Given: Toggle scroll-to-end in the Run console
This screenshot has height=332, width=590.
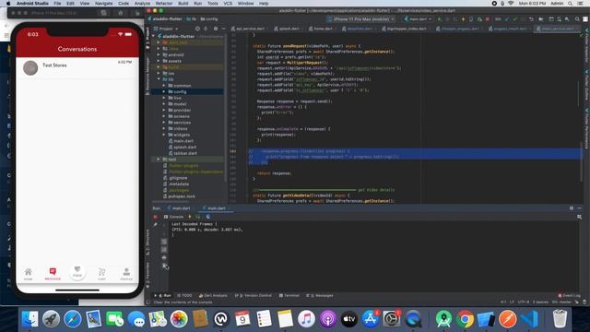Looking at the screenshot, I should [x=164, y=249].
